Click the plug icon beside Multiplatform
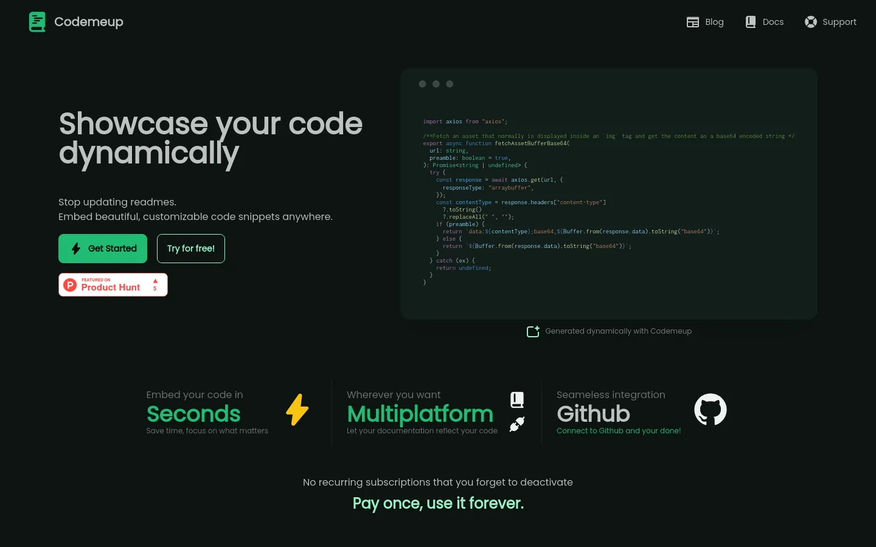Viewport: 876px width, 547px height. pos(517,424)
